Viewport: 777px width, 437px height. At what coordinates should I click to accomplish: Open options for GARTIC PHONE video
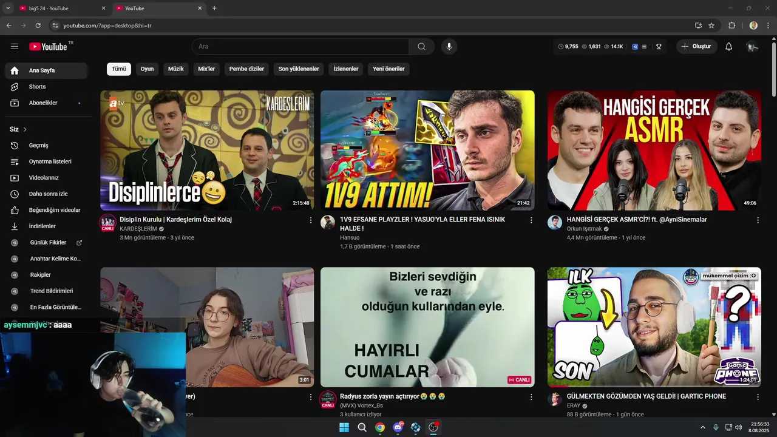pos(758,397)
